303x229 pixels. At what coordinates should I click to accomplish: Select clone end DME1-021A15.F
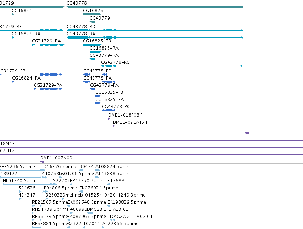[x=114, y=126]
